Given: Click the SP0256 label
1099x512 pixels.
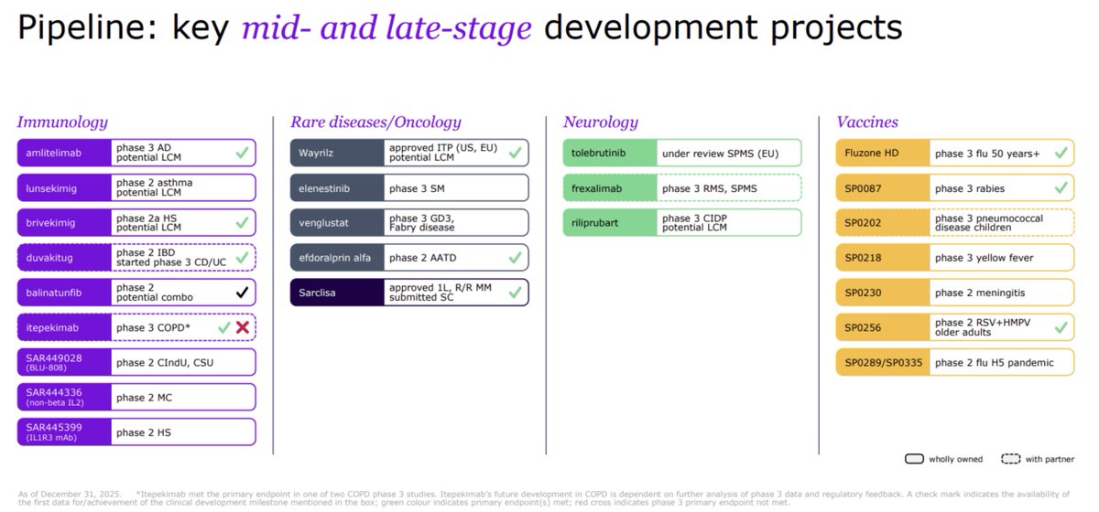Looking at the screenshot, I should pyautogui.click(x=883, y=327).
